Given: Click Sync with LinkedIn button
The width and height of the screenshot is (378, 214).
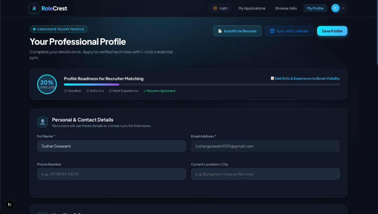Looking at the screenshot, I should point(289,31).
